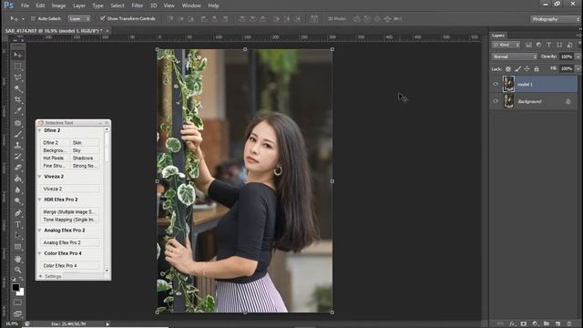The image size is (583, 328).
Task: Select the Quick Selection tool
Action: [17, 89]
